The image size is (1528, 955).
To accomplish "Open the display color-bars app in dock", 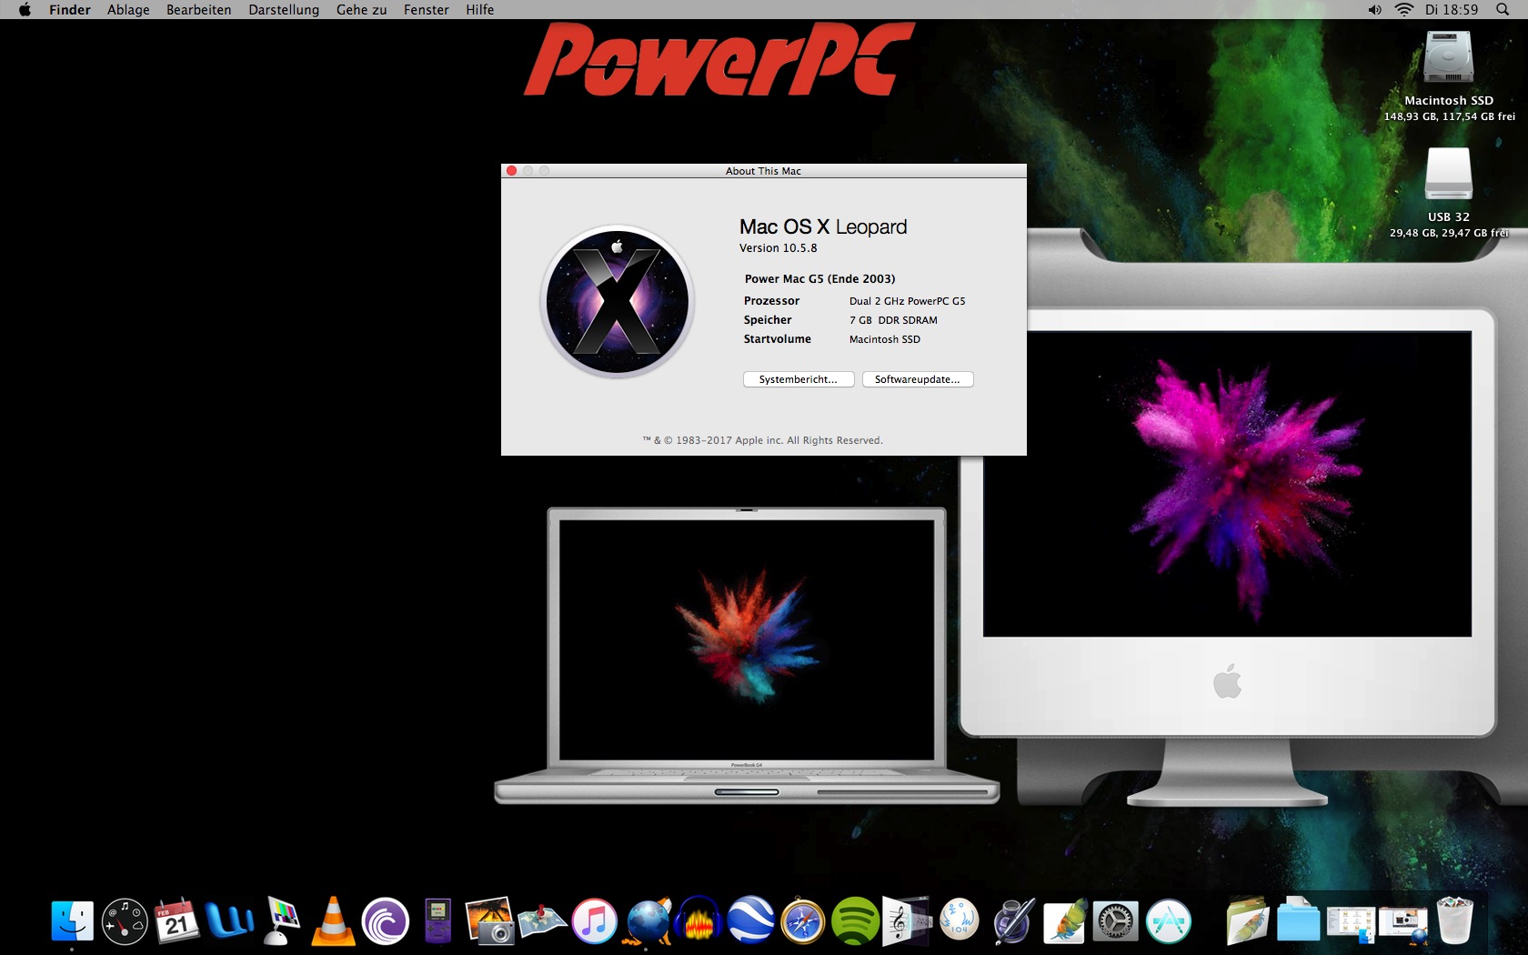I will click(x=281, y=920).
